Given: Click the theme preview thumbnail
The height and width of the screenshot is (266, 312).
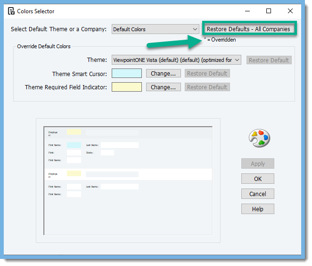Looking at the screenshot, I should 128,180.
